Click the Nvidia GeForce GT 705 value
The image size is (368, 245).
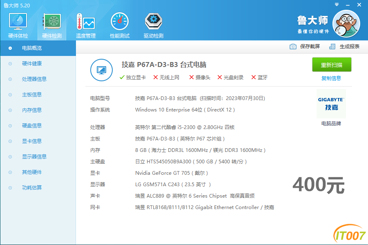coord(172,173)
